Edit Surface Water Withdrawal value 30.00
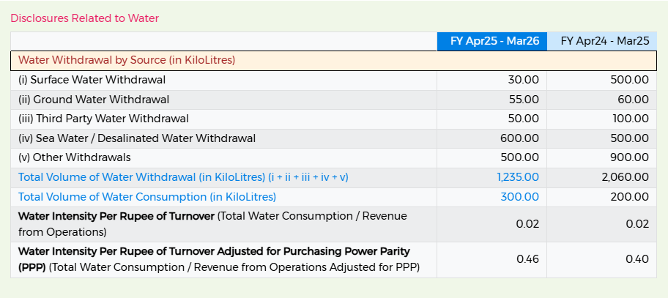This screenshot has width=668, height=298. click(491, 80)
